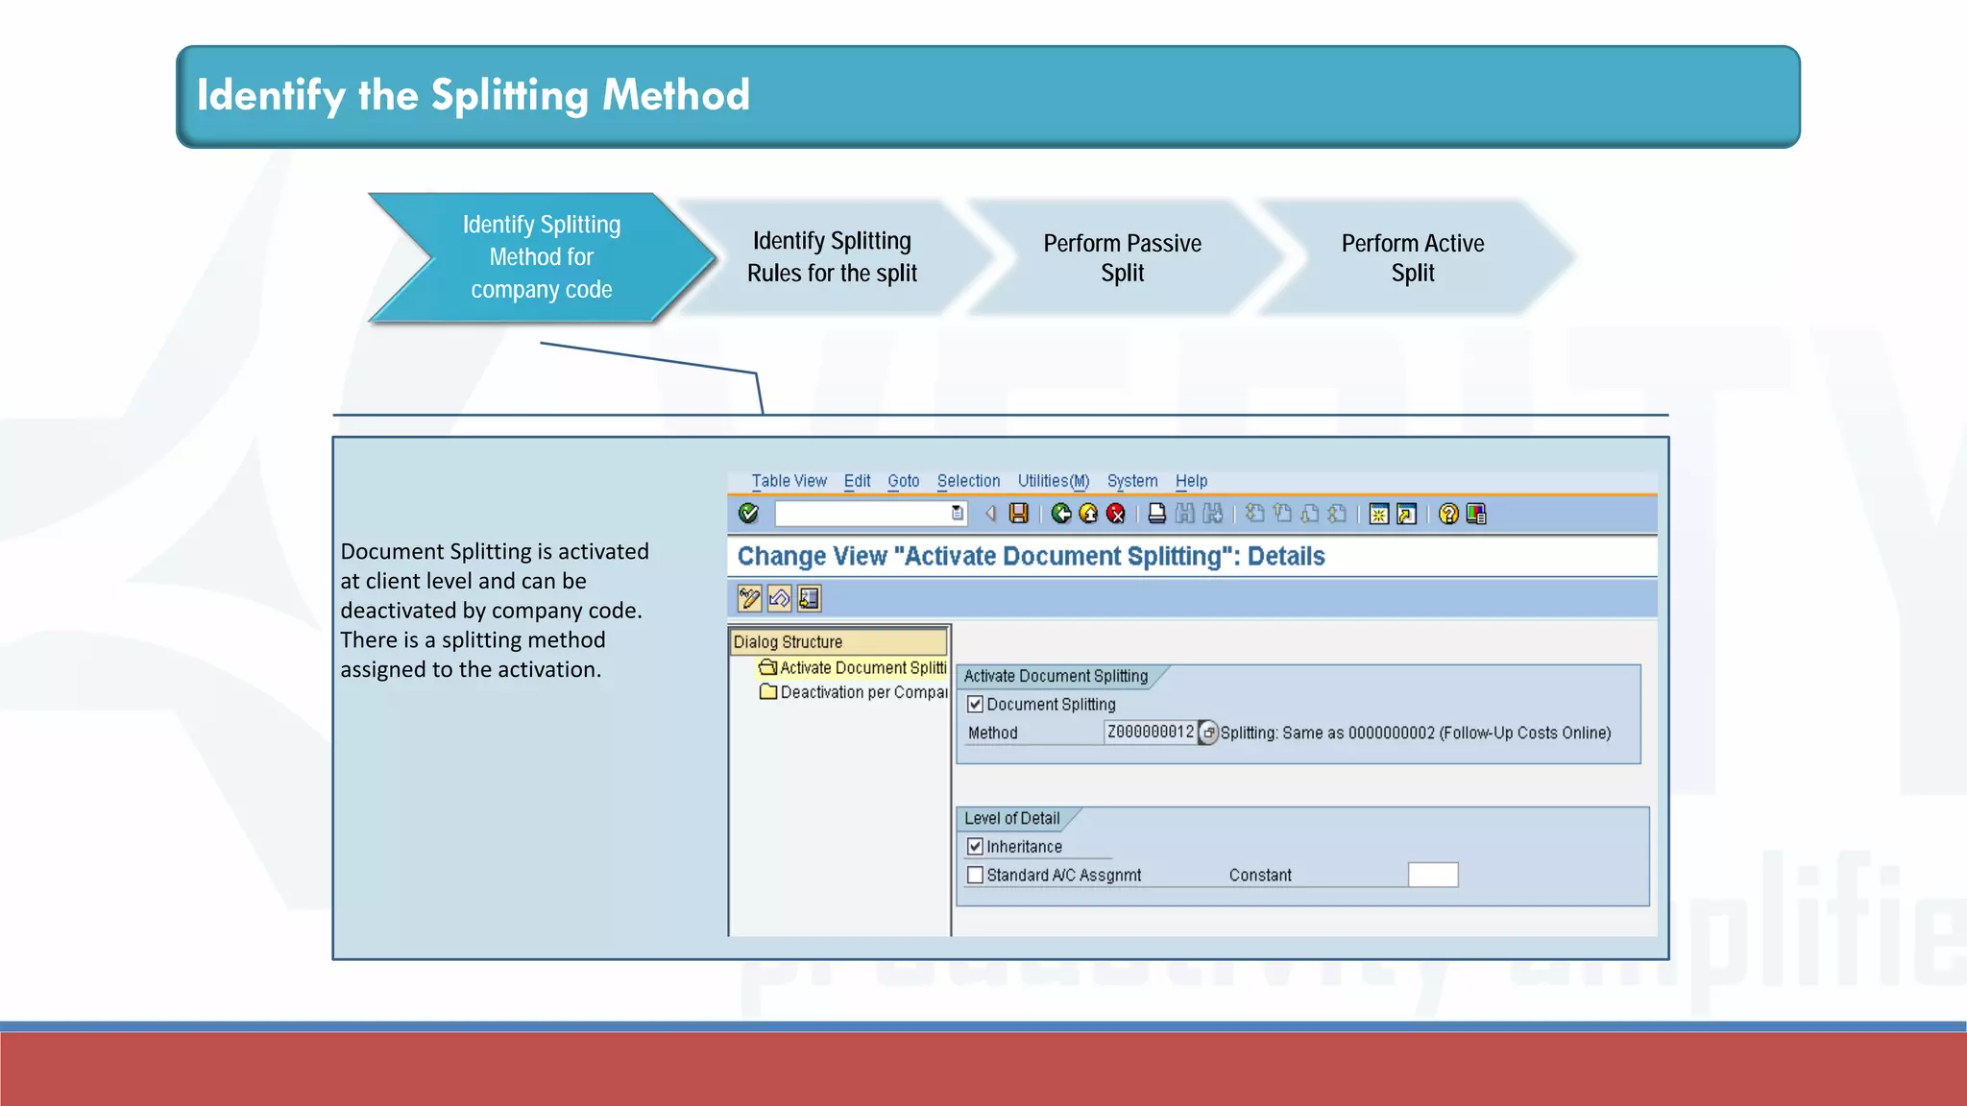Enable Standard A/C Assgnmt checkbox
1967x1106 pixels.
pyautogui.click(x=975, y=875)
